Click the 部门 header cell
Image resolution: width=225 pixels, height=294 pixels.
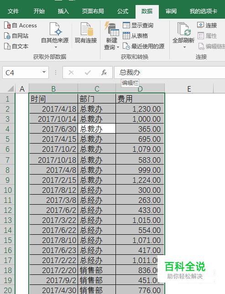pyautogui.click(x=97, y=98)
